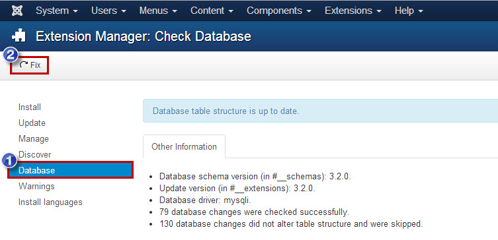Image resolution: width=498 pixels, height=240 pixels.
Task: Select Discover in the sidebar
Action: (x=34, y=154)
